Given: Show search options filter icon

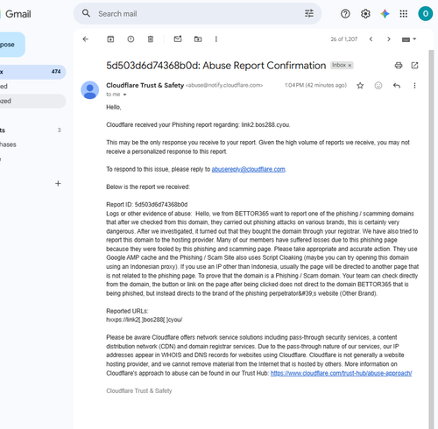Looking at the screenshot, I should coord(309,13).
